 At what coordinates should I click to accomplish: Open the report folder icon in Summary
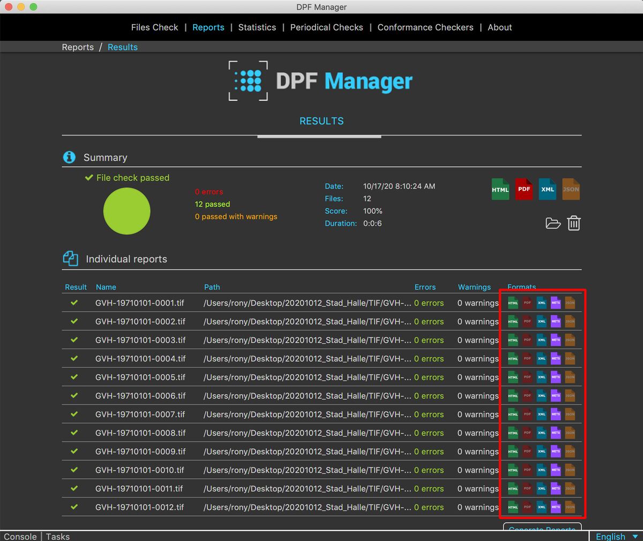pos(552,223)
